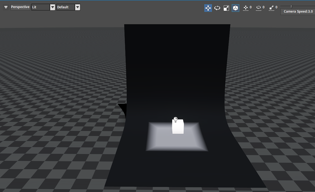This screenshot has height=192, width=315.
Task: Click the Camera Speed:3.0 label
Action: pos(298,12)
